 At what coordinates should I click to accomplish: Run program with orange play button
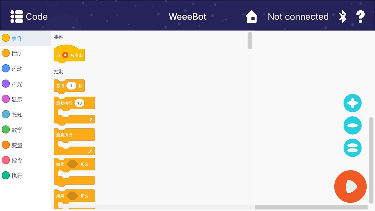click(350, 186)
